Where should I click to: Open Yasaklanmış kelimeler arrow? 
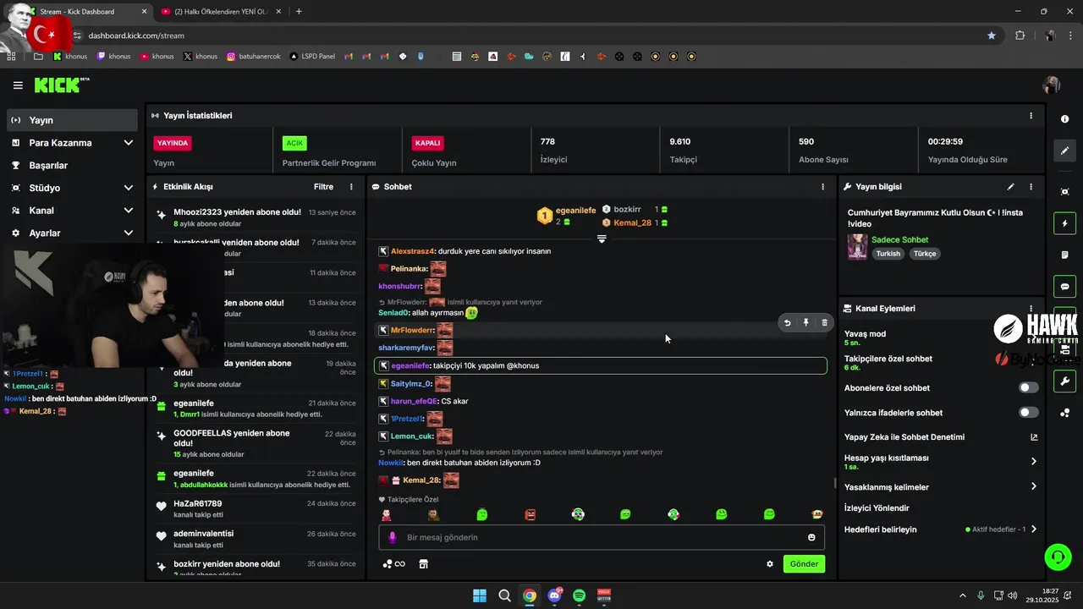1033,486
